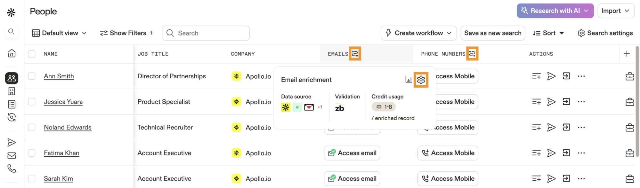640x188 pixels.
Task: Click send email icon for Ann Smith
Action: [x=551, y=76]
